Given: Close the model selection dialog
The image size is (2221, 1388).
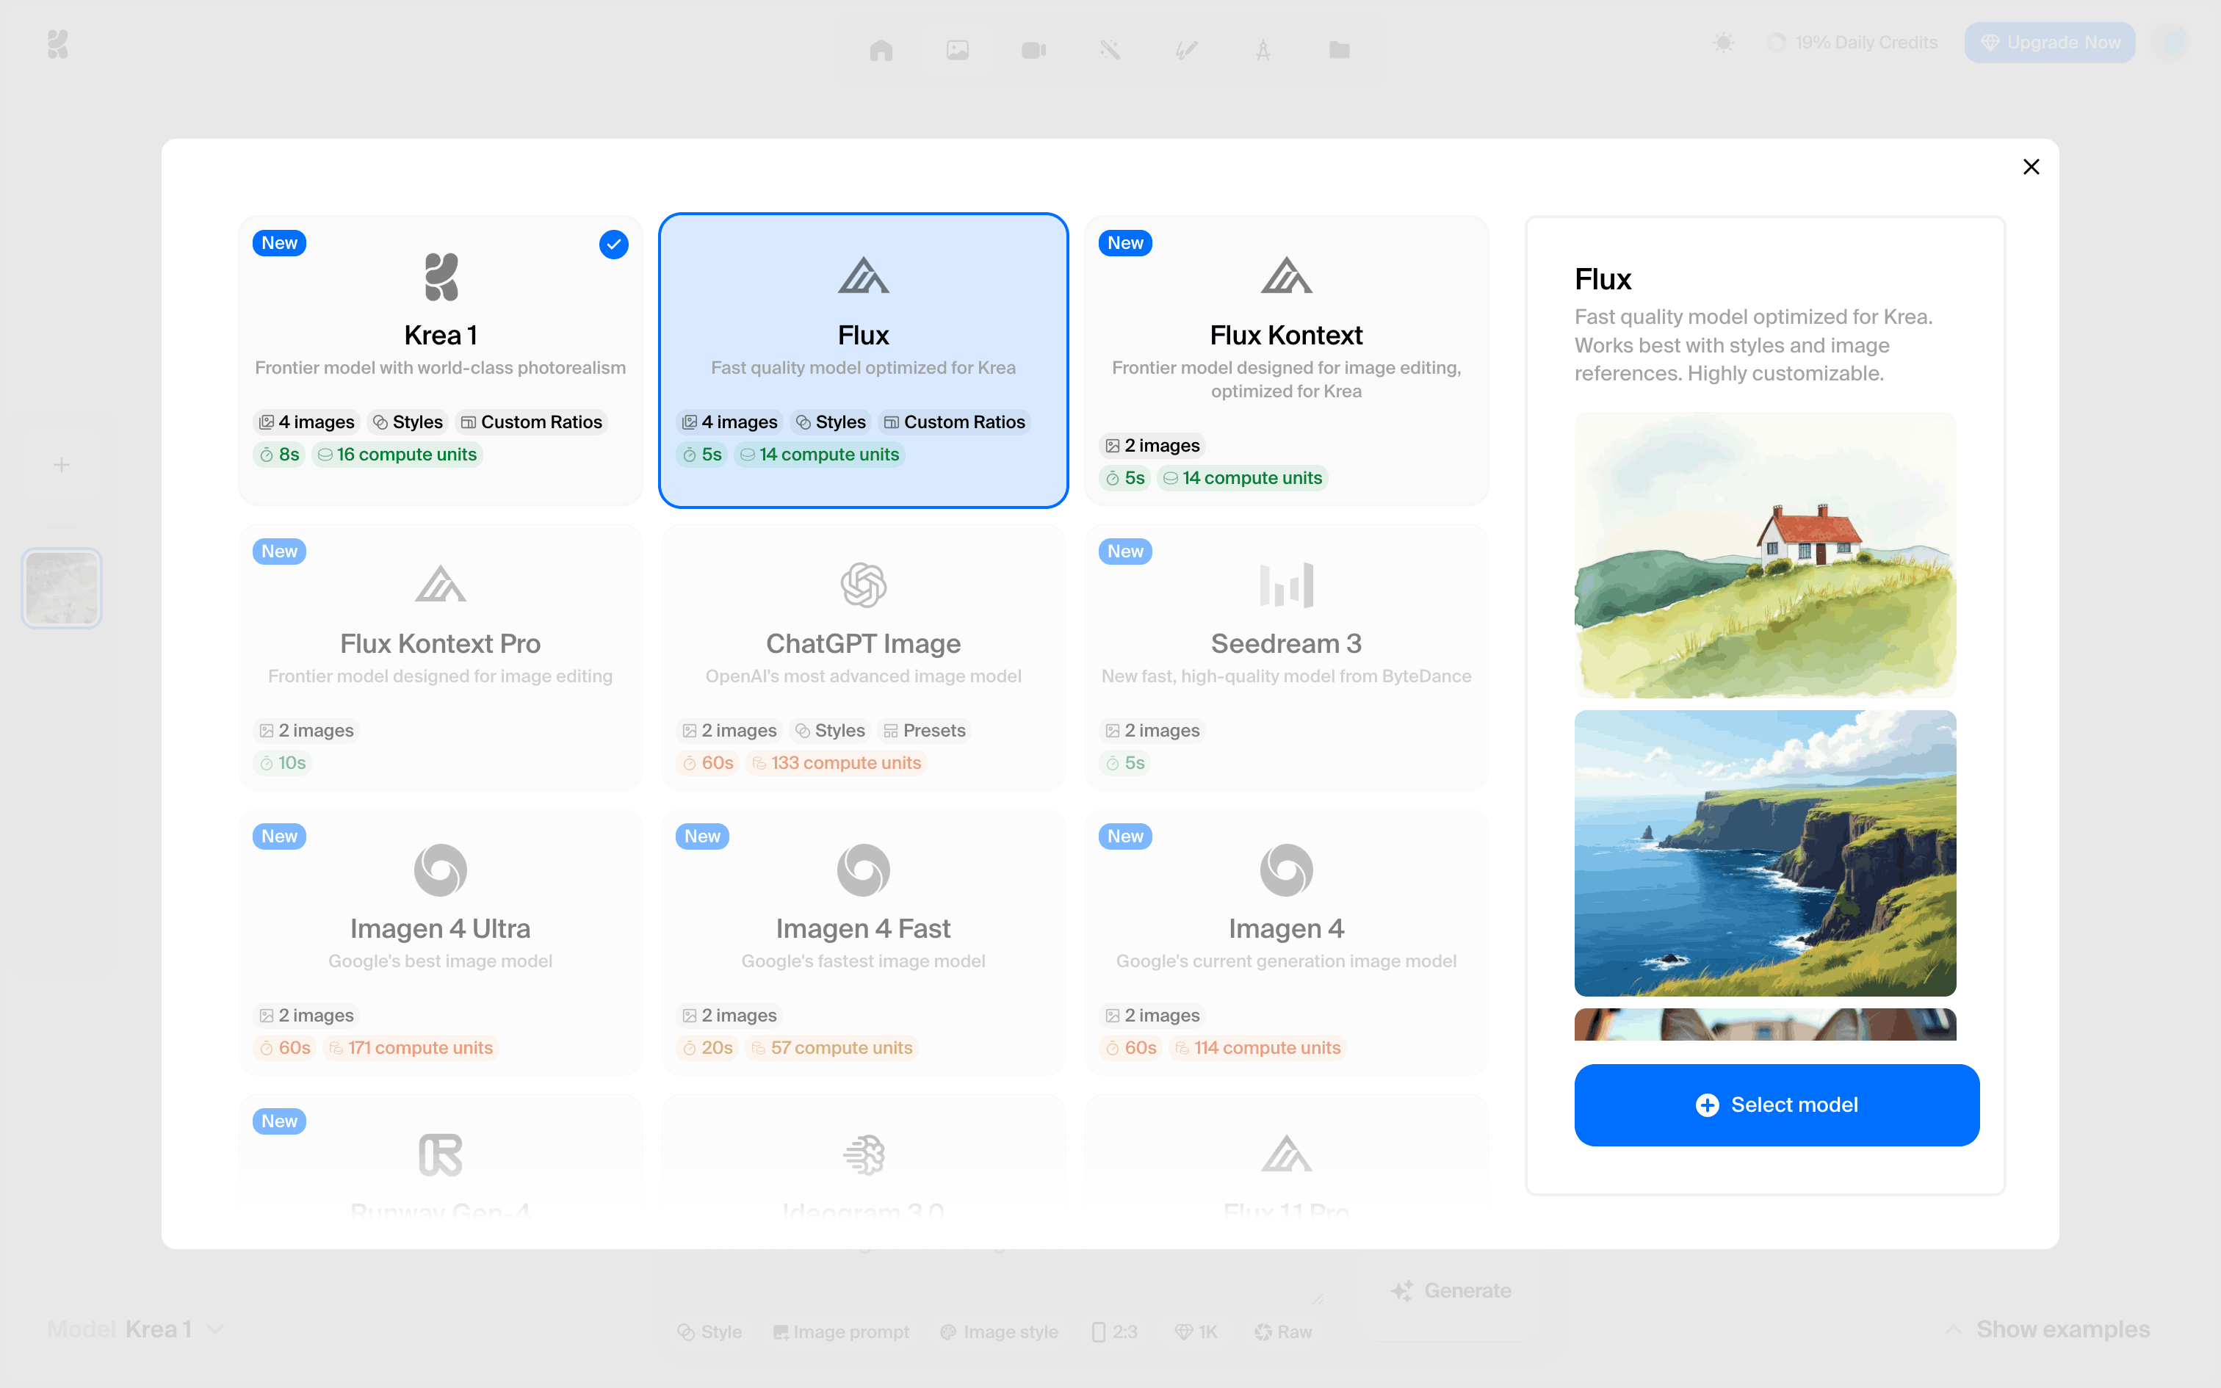Looking at the screenshot, I should [x=2031, y=167].
